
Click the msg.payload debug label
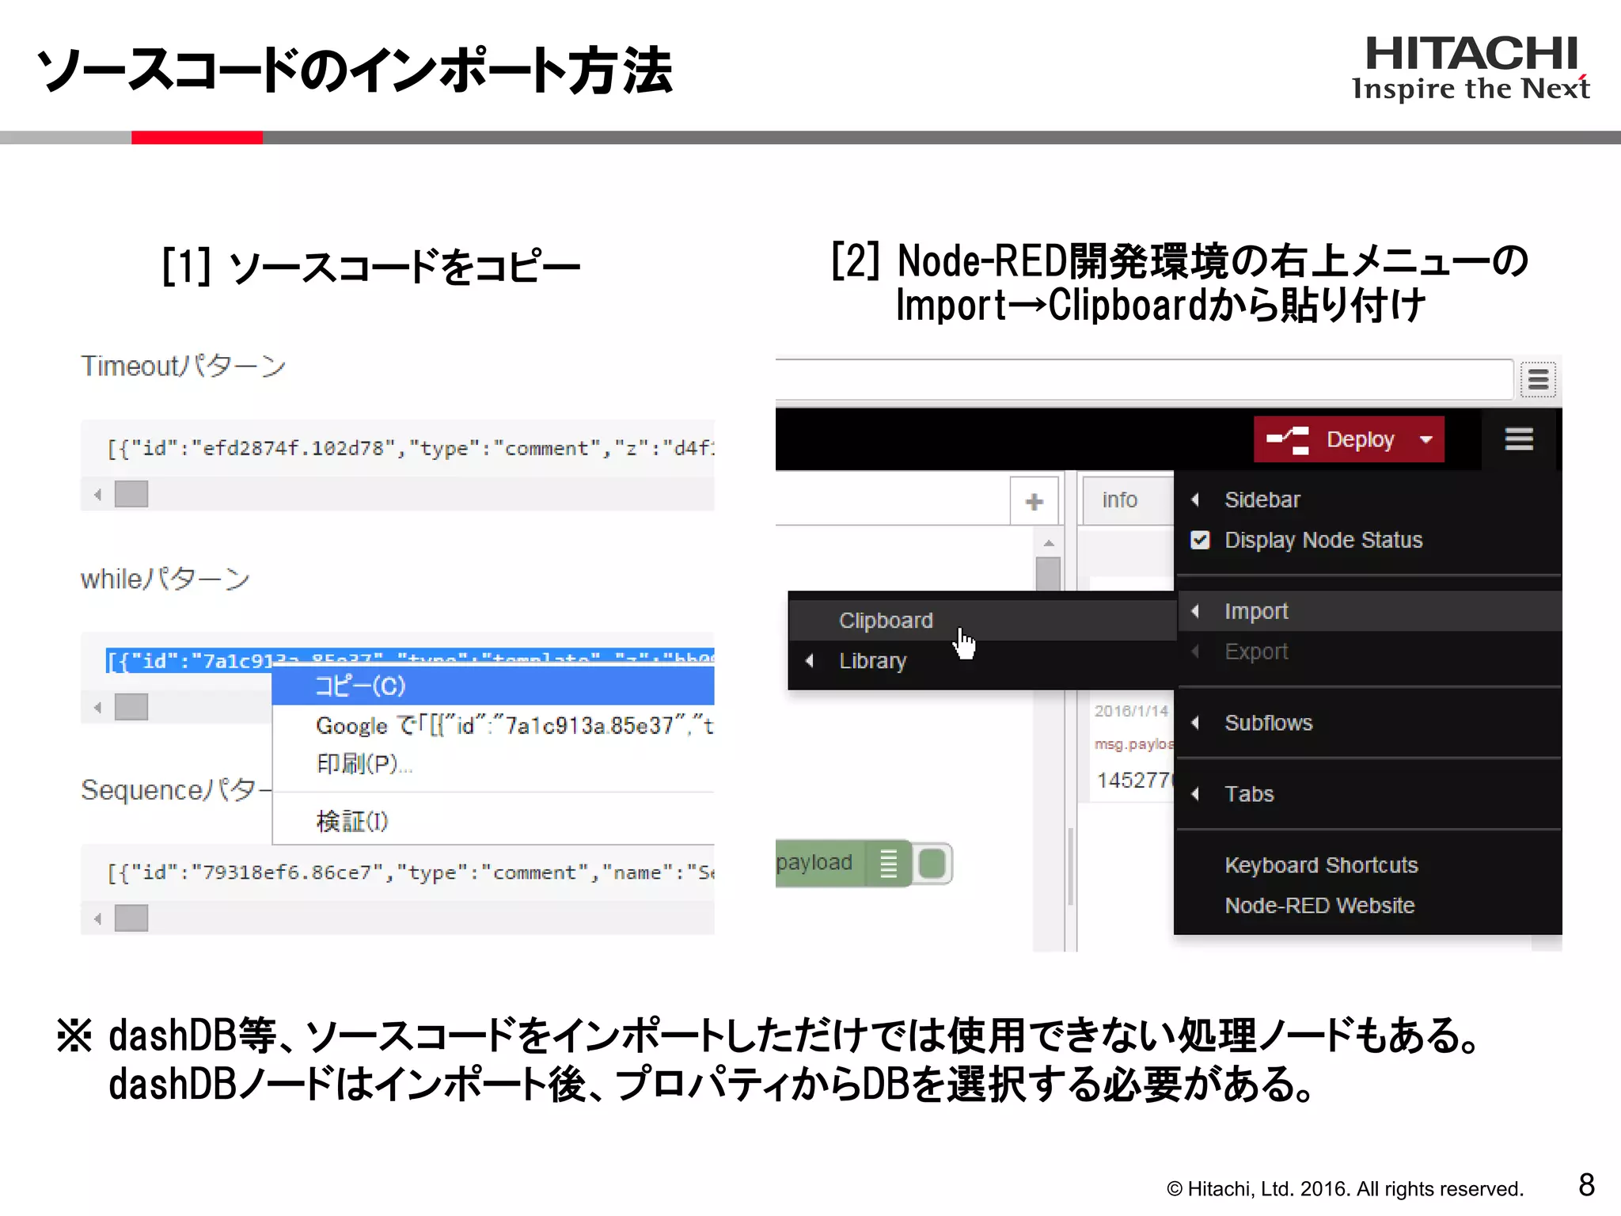(x=1134, y=744)
